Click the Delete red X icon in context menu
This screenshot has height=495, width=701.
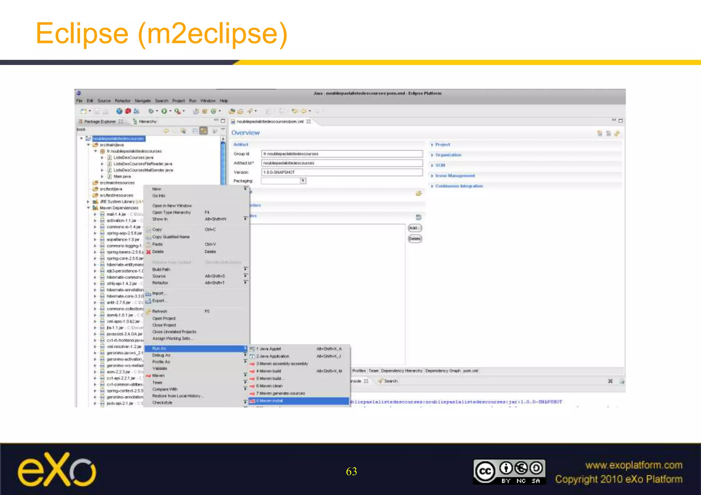click(148, 252)
